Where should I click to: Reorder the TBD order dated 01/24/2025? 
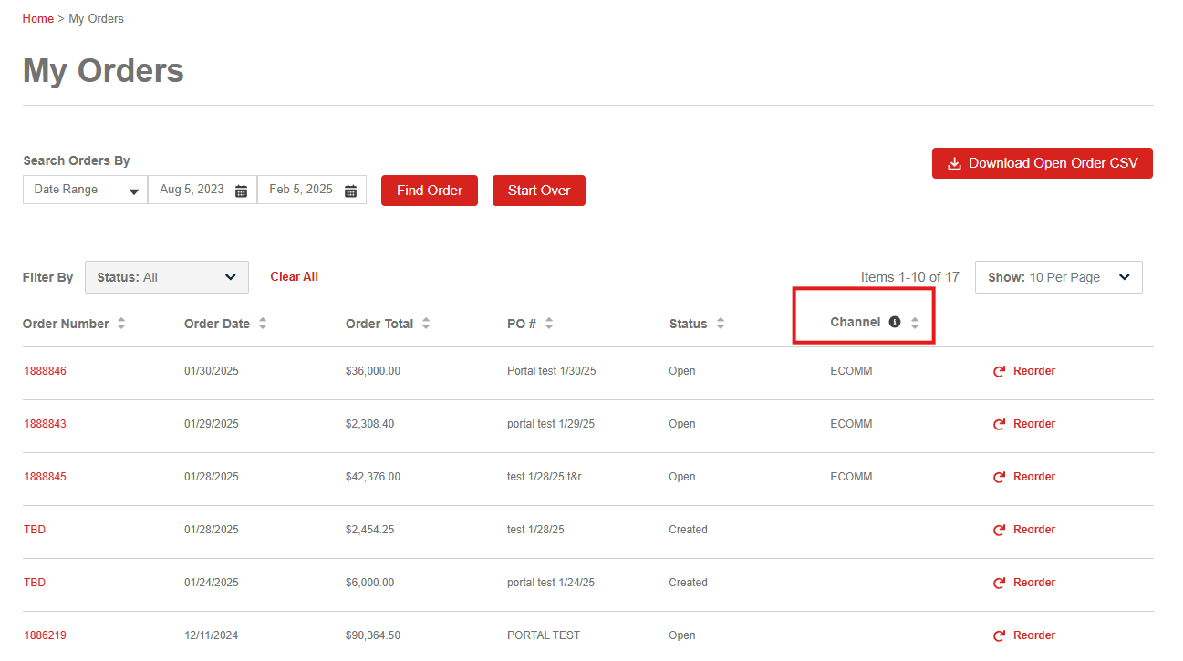click(1024, 583)
